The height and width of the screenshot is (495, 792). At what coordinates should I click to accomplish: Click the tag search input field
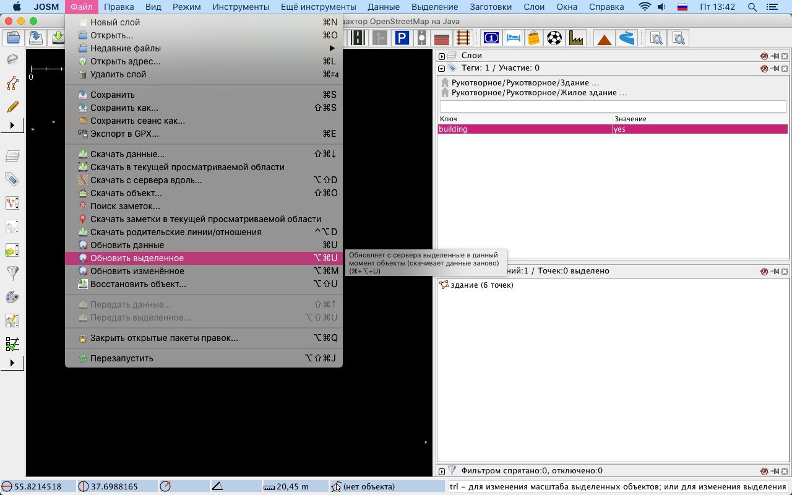(x=613, y=106)
